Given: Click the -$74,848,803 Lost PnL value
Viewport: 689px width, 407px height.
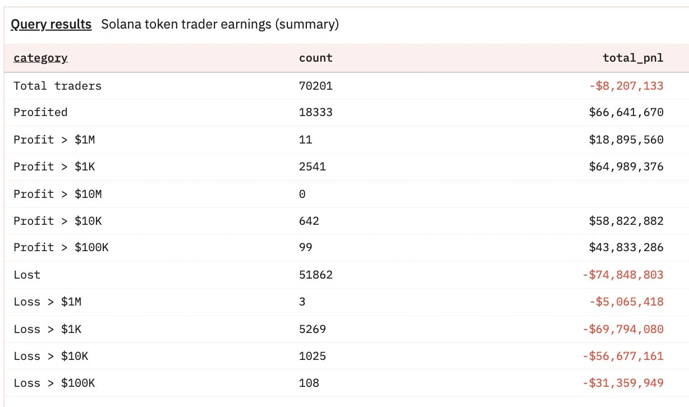Looking at the screenshot, I should 623,275.
